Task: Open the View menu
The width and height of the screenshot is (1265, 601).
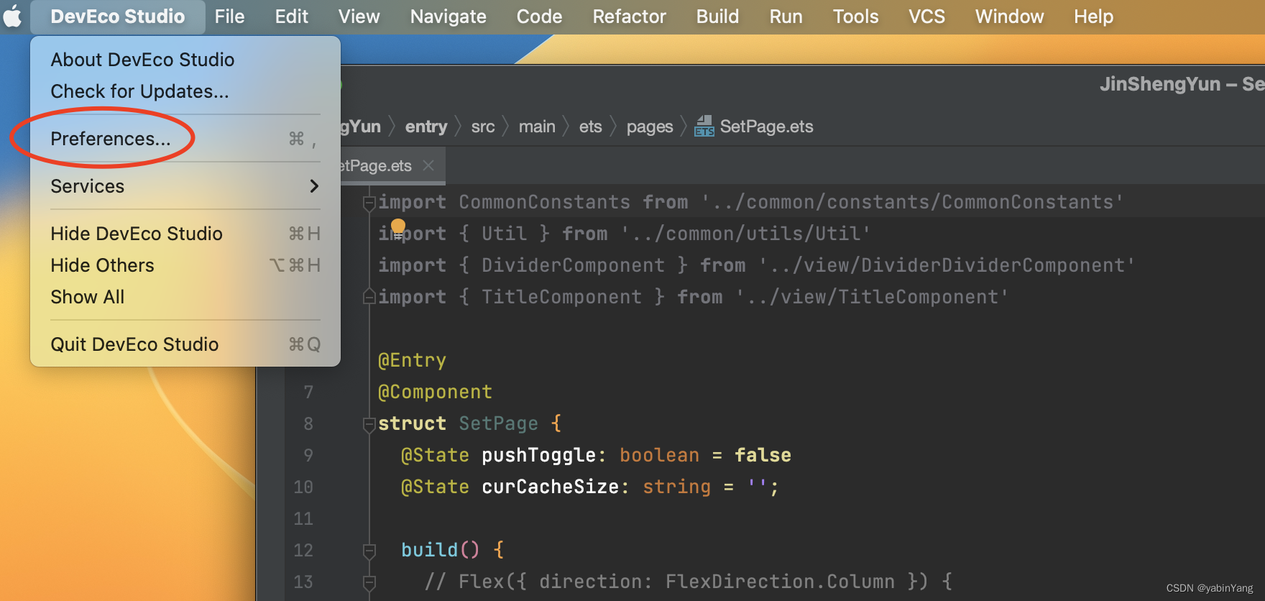Action: 359,17
